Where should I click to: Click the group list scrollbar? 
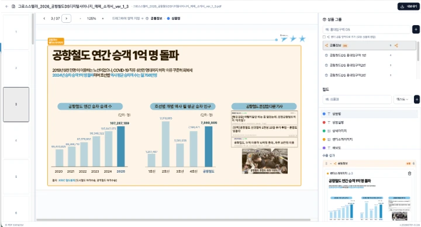(x=418, y=51)
